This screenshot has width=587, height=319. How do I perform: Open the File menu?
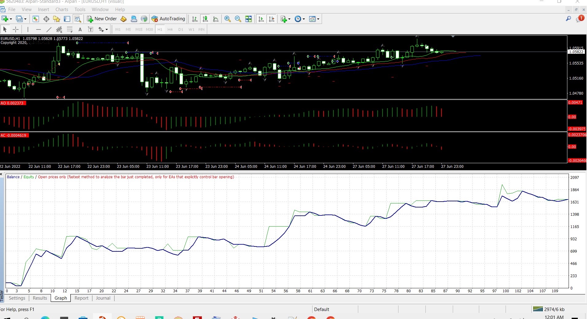(x=12, y=10)
